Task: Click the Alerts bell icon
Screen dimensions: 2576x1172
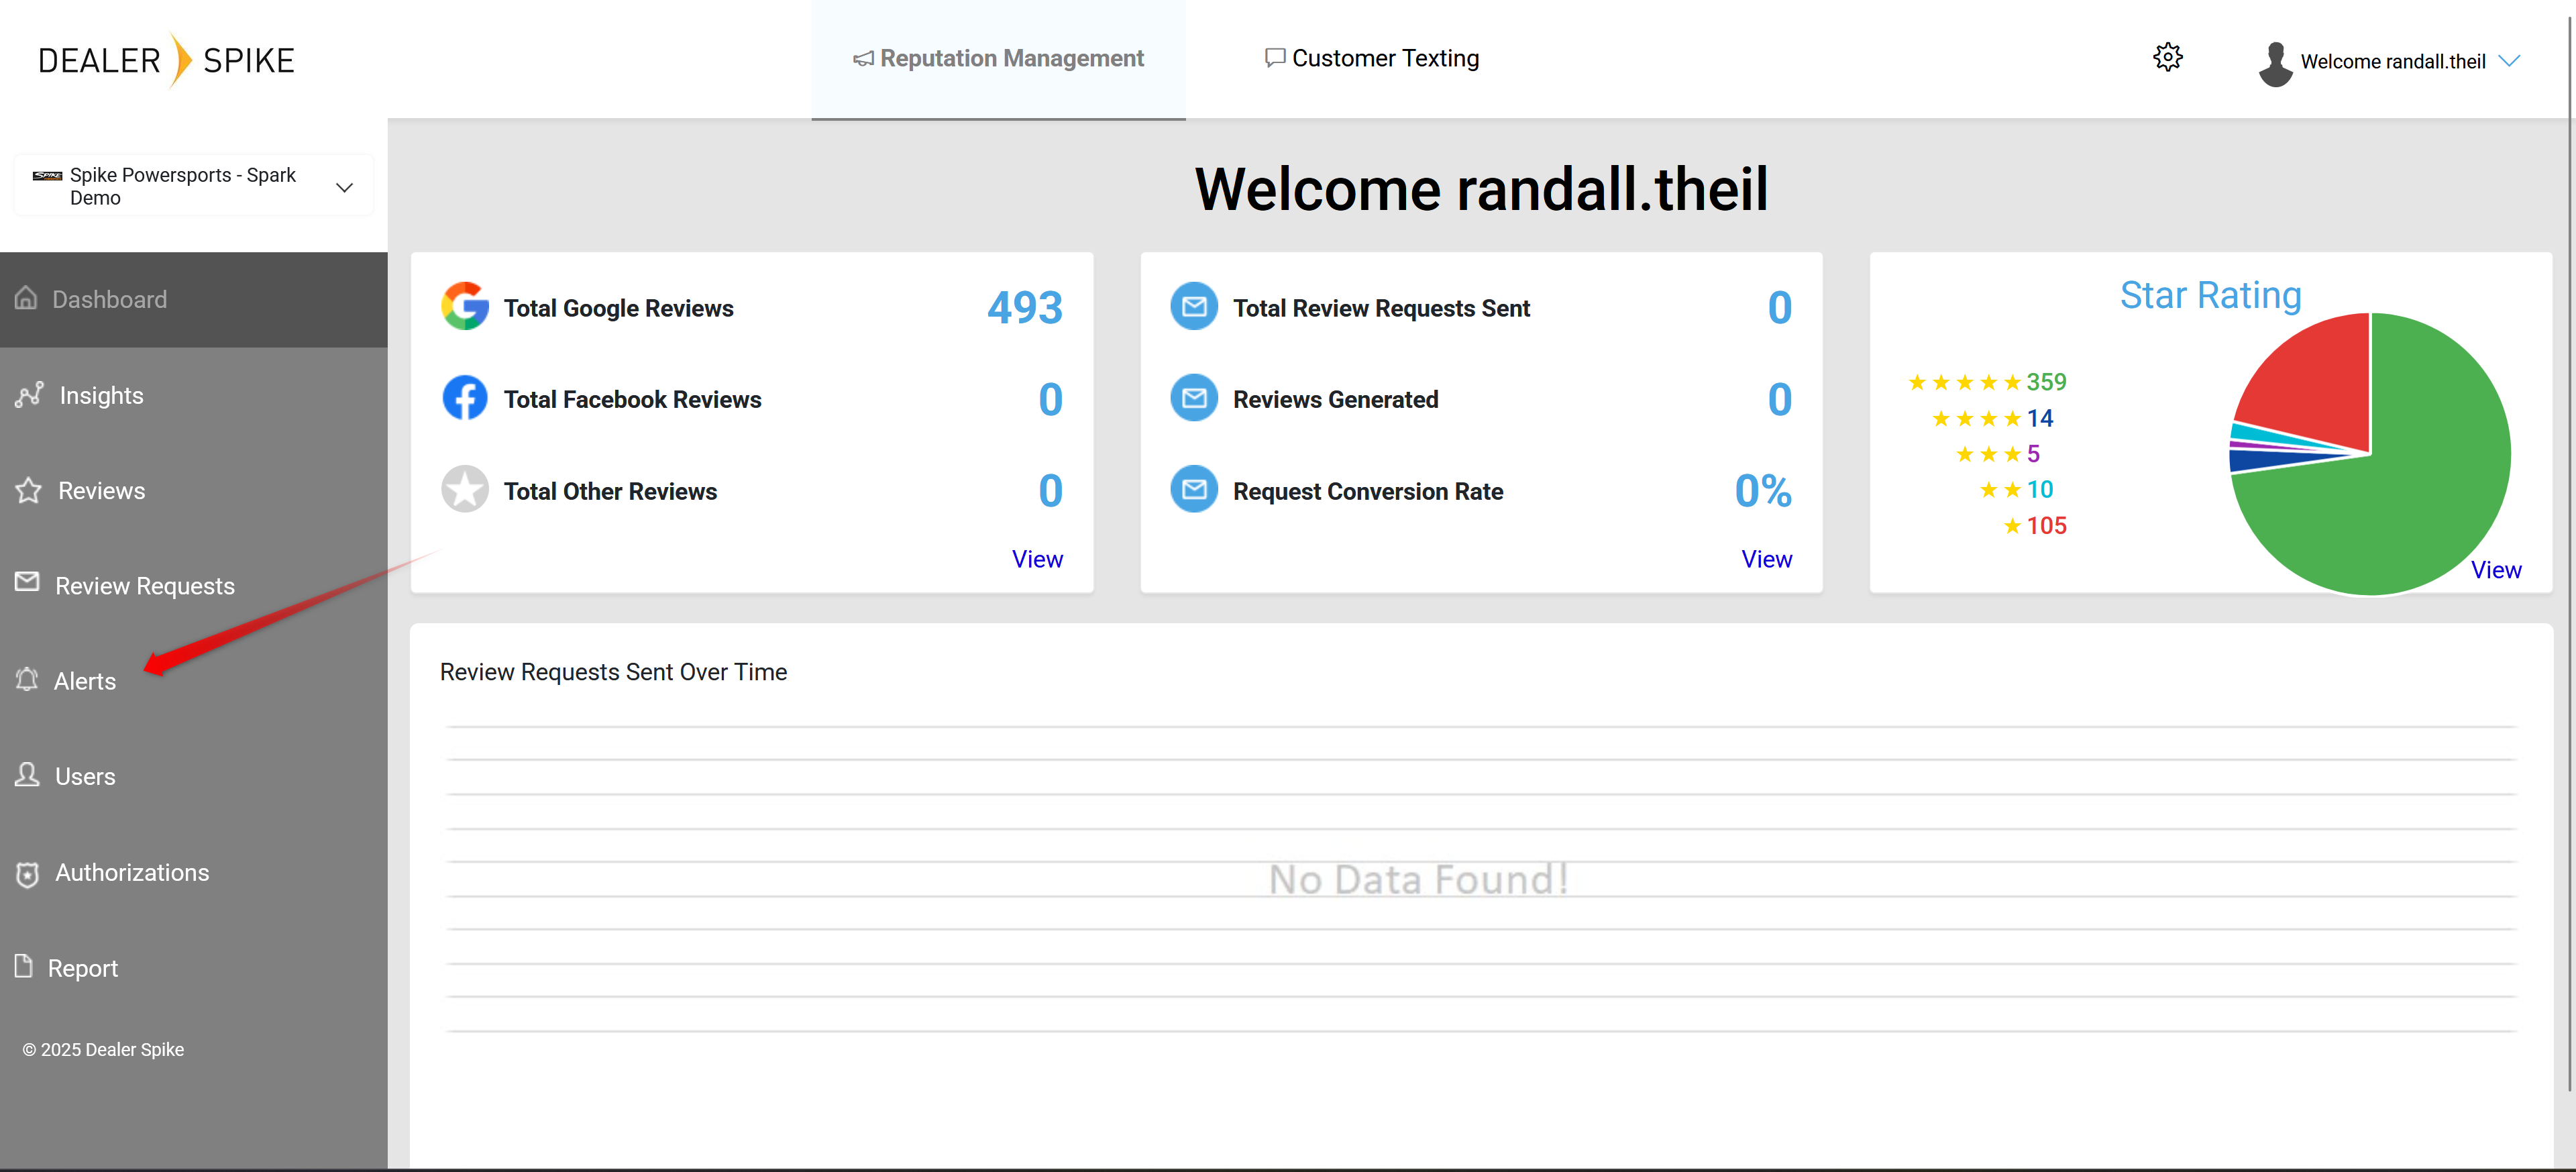Action: click(x=27, y=680)
